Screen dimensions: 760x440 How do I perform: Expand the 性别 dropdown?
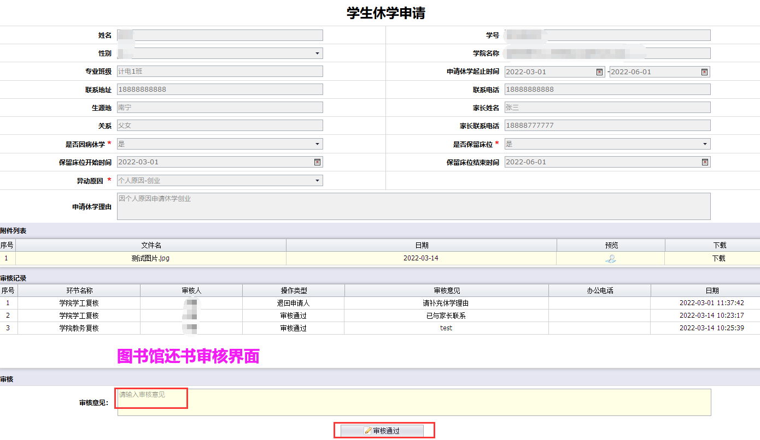click(317, 53)
